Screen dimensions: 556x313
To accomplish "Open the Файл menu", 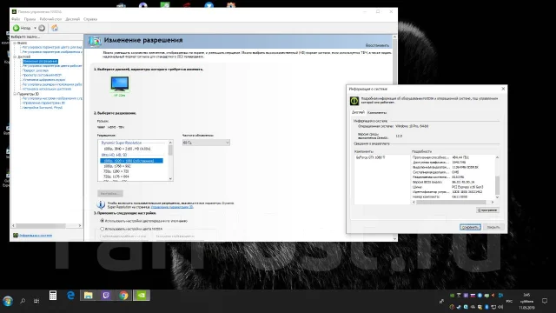I will pyautogui.click(x=16, y=19).
